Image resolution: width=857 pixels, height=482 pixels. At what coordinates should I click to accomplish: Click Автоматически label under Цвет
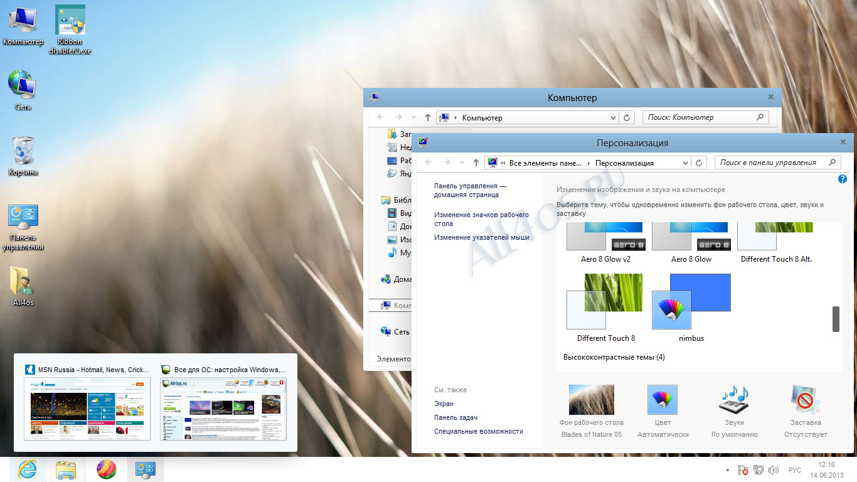point(663,434)
